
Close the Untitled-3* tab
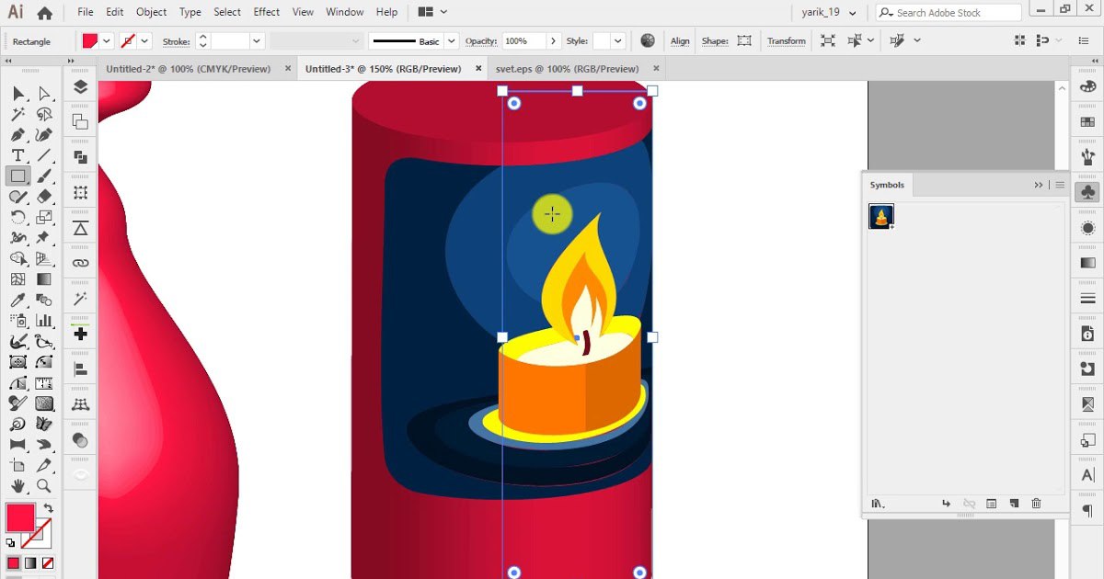tap(479, 69)
